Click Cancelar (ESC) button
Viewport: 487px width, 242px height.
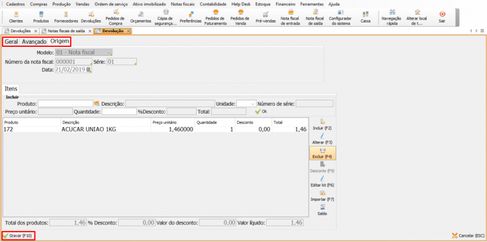click(468, 235)
